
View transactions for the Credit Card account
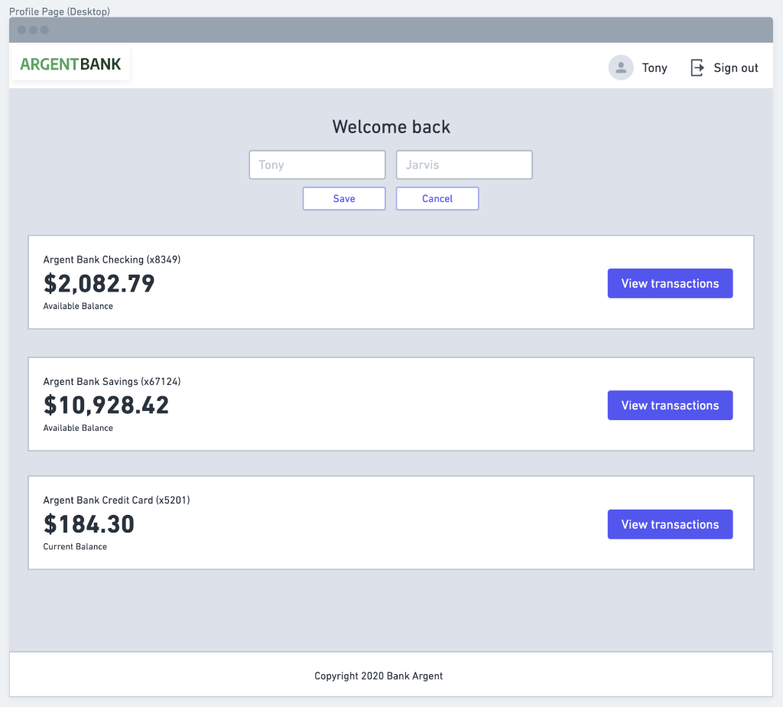click(670, 524)
